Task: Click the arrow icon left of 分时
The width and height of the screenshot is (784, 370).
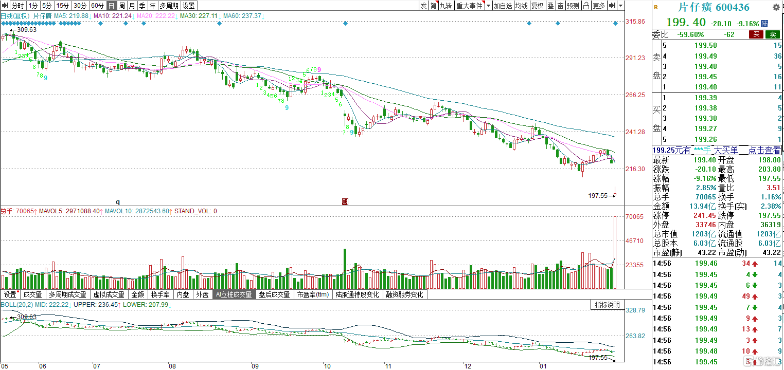Action: pos(5,6)
